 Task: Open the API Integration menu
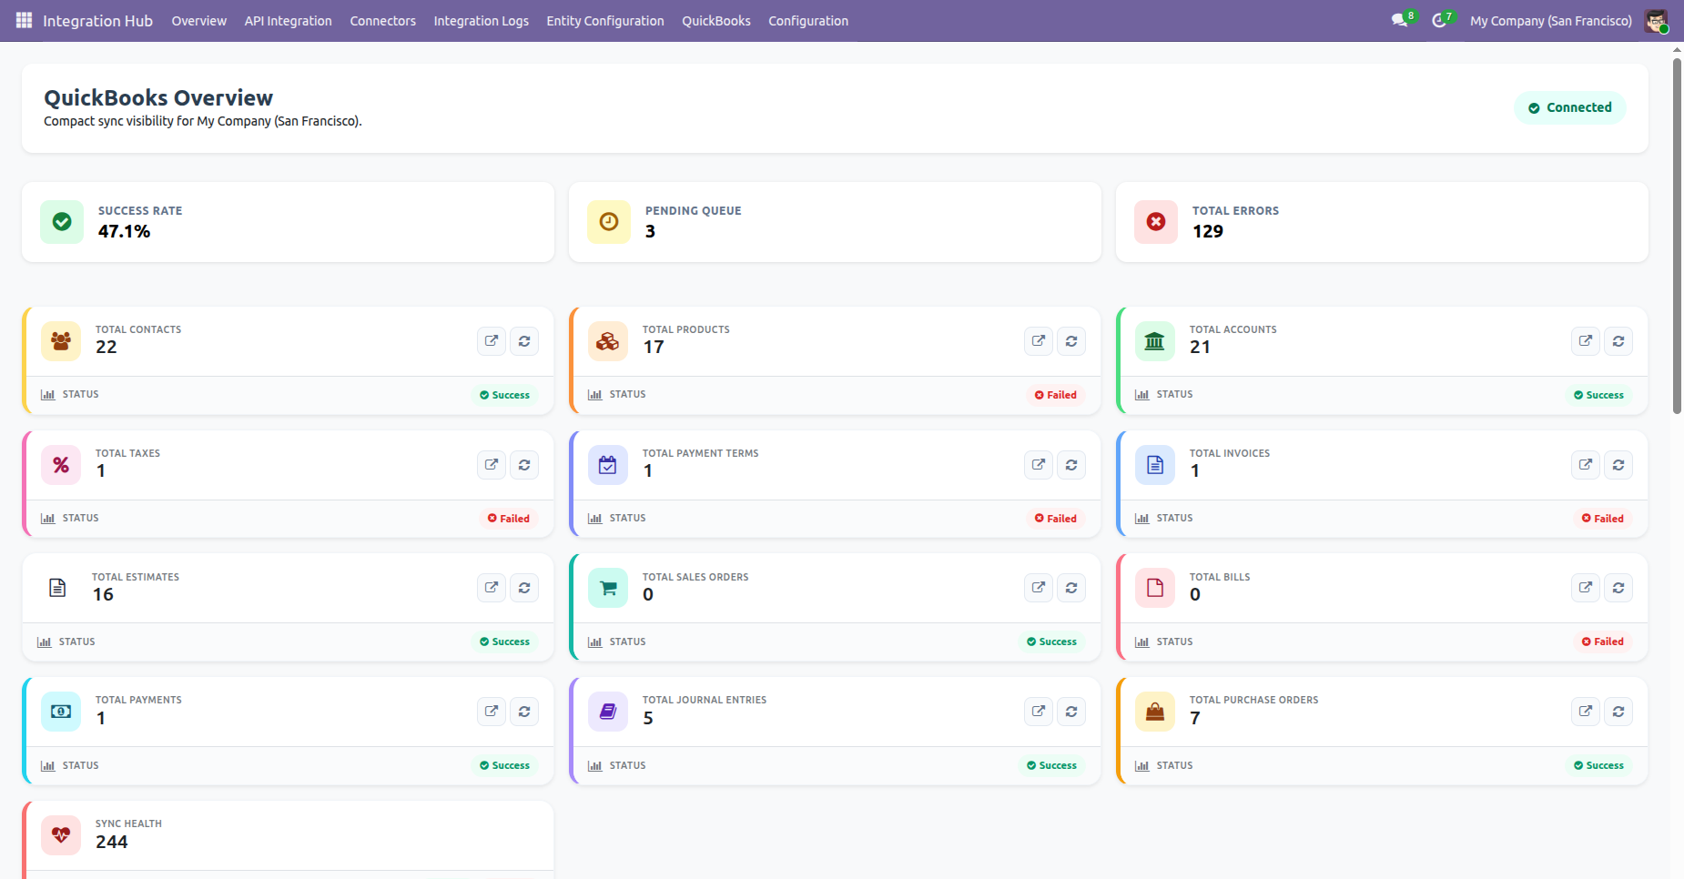point(288,21)
